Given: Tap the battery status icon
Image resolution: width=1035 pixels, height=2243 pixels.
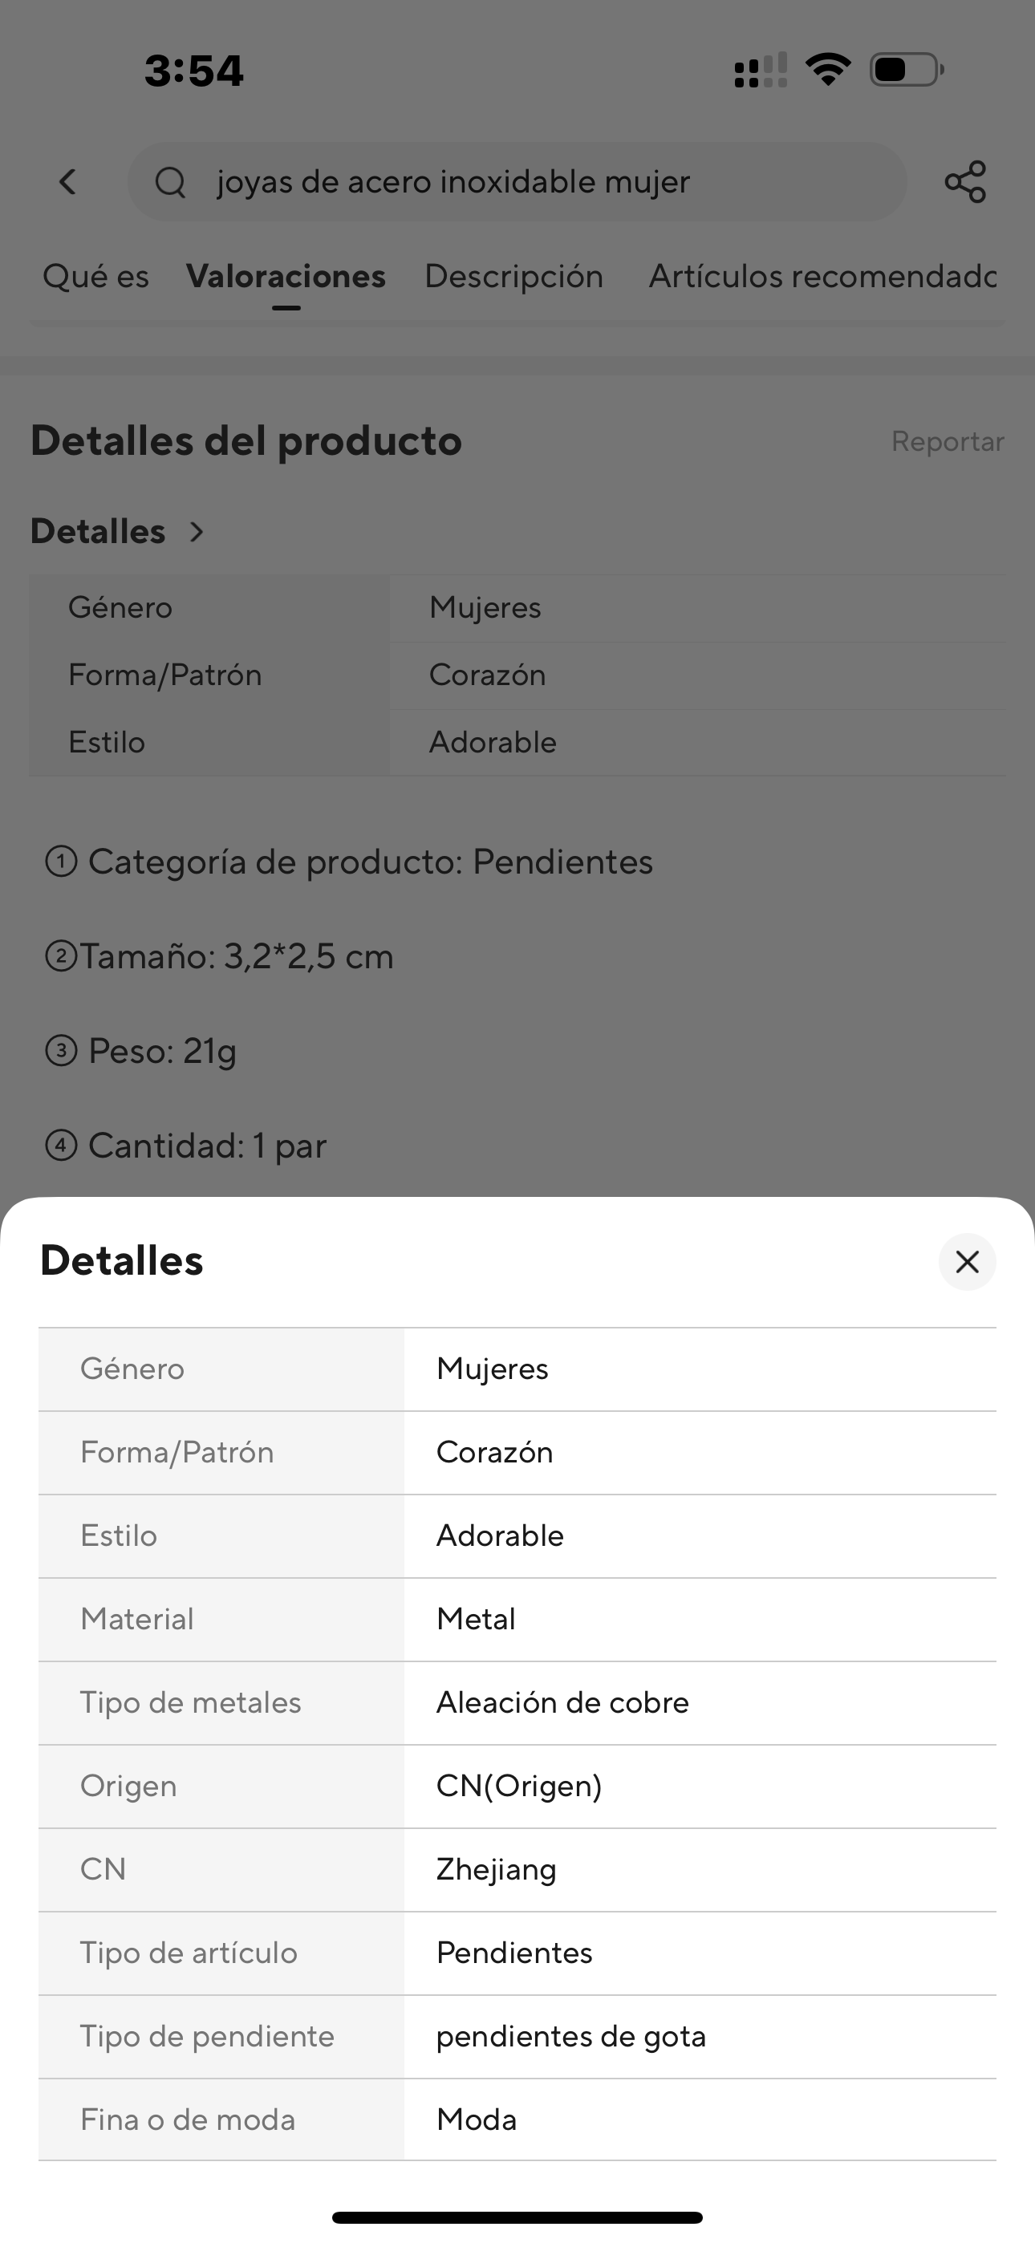Looking at the screenshot, I should (906, 70).
